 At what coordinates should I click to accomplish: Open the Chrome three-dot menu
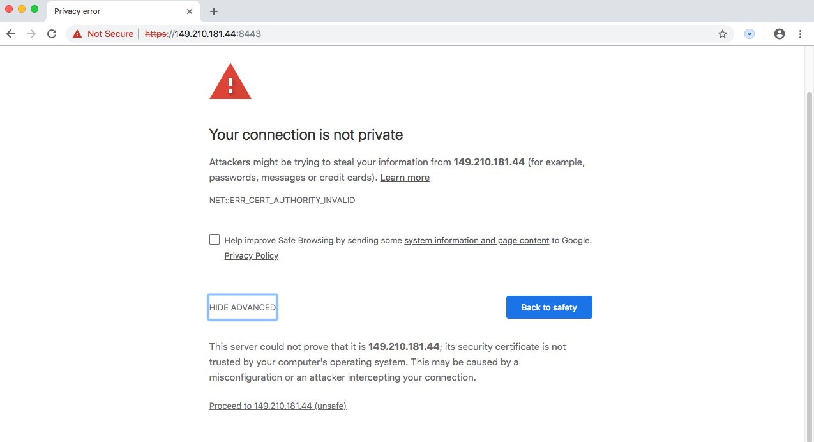pos(800,34)
